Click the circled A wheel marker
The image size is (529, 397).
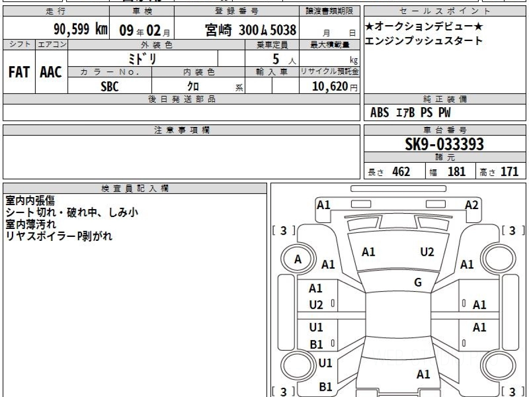click(298, 260)
